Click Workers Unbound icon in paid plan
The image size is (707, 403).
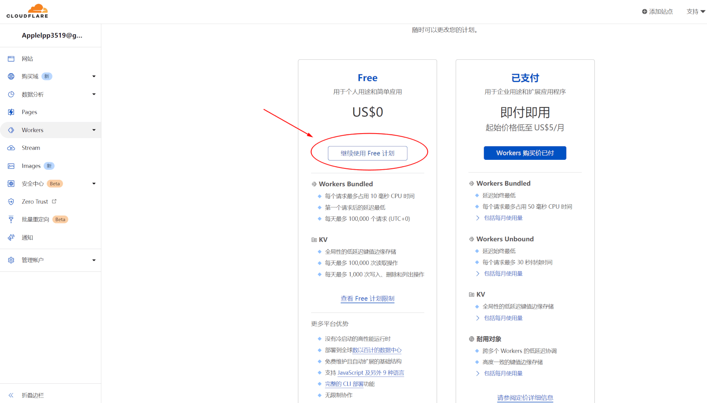472,239
